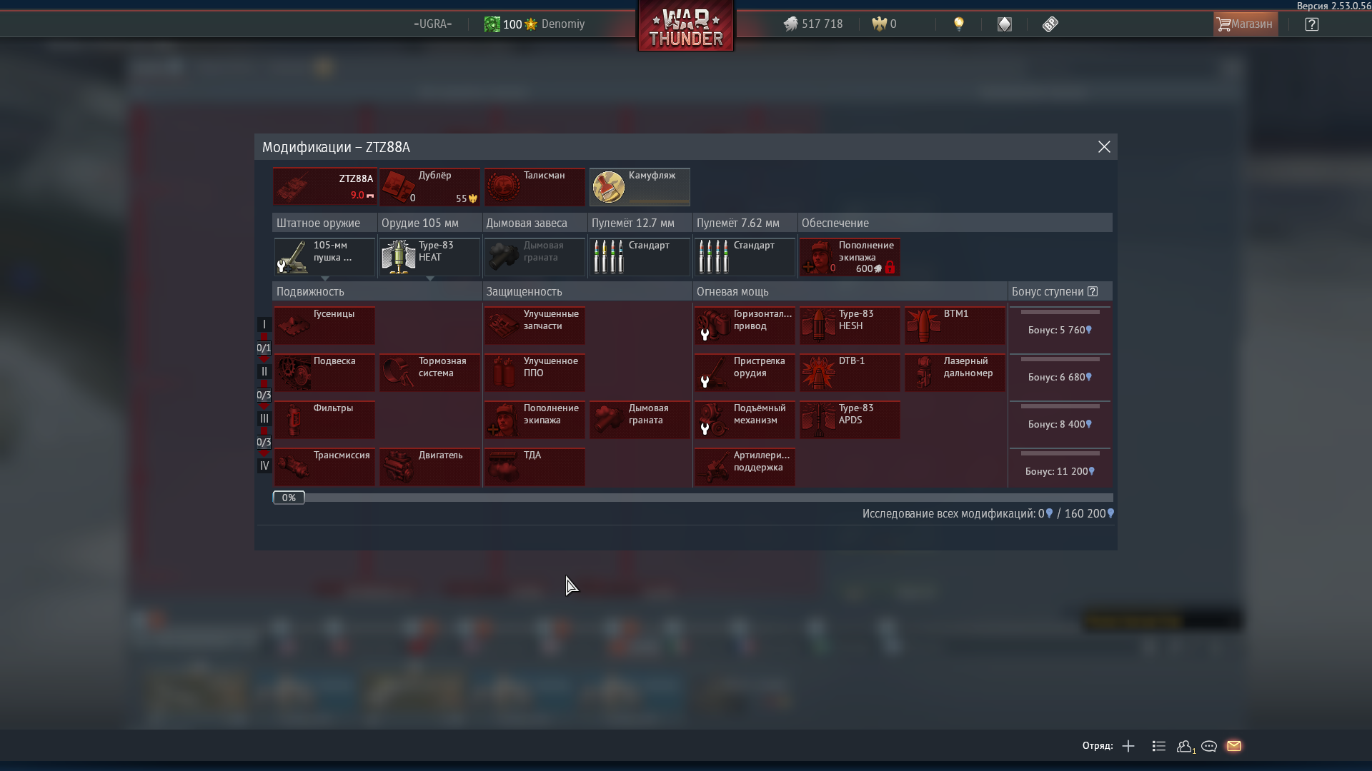Open the Магазин shop tab
1372x771 pixels.
pos(1246,24)
